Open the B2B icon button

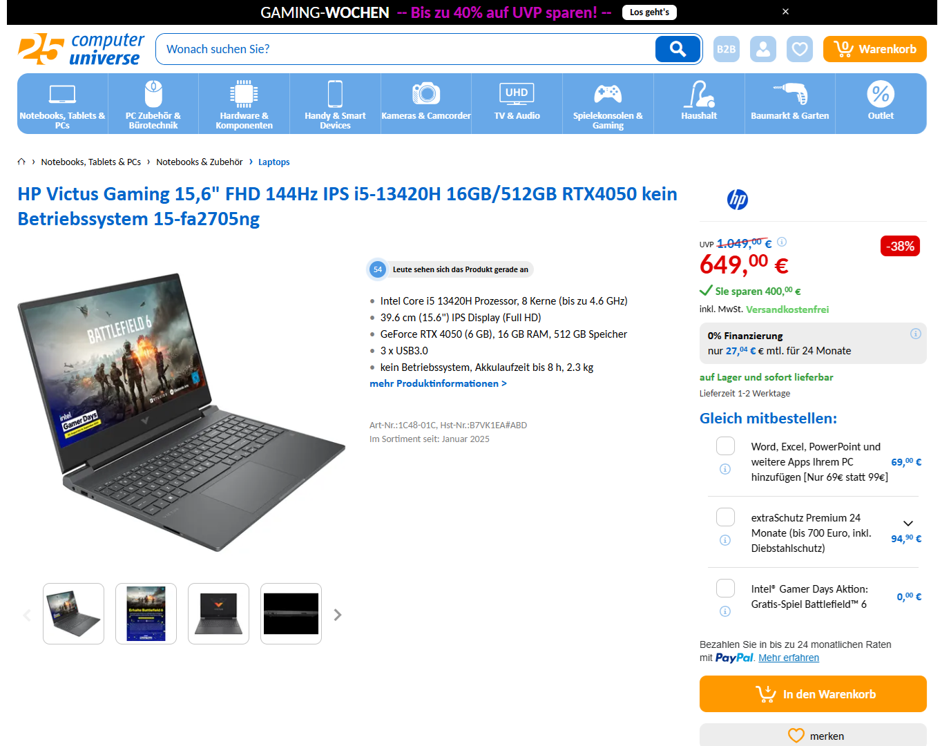[x=727, y=49]
